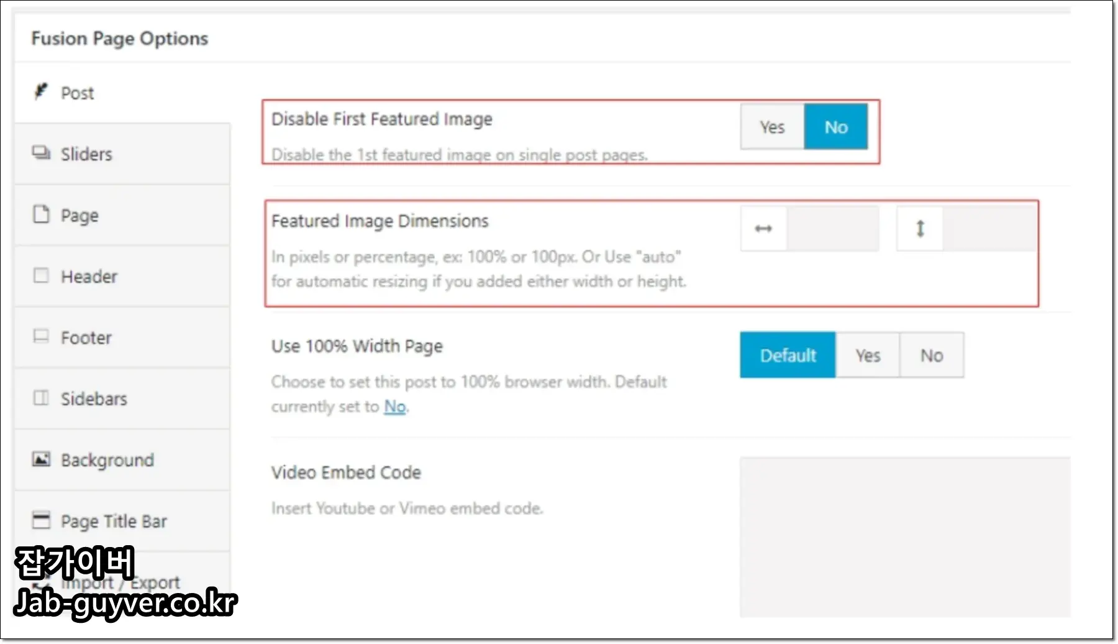The height and width of the screenshot is (644, 1118).
Task: Click the featured image width input field
Action: (x=834, y=228)
